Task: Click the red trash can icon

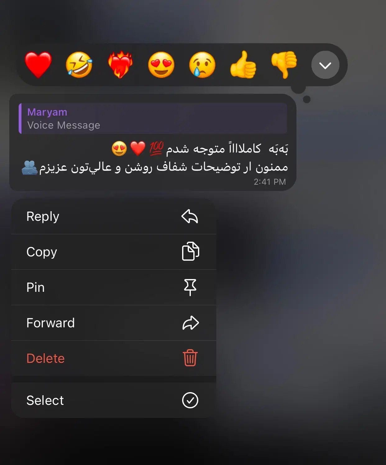Action: [x=190, y=358]
